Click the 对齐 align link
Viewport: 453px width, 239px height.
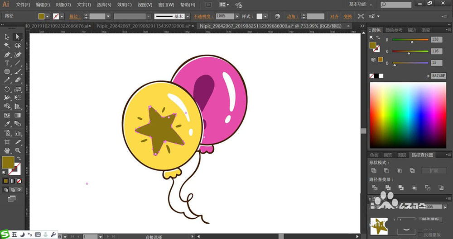pyautogui.click(x=334, y=16)
